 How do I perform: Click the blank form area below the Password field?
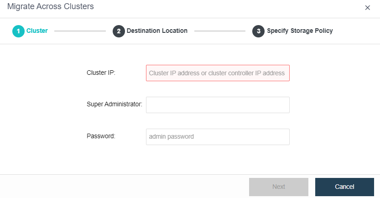(x=218, y=160)
